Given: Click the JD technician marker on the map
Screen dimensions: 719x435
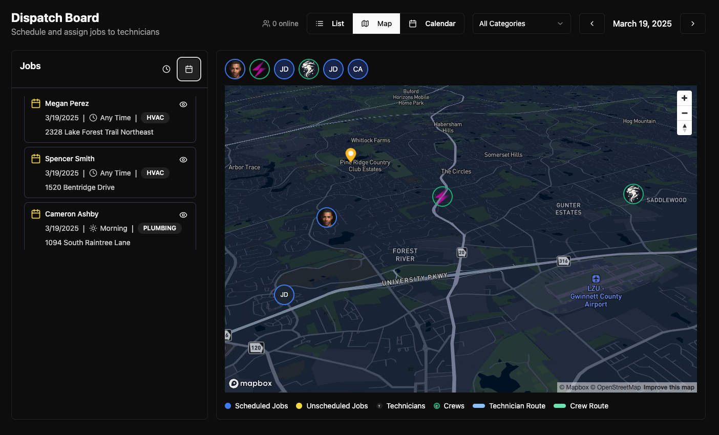Looking at the screenshot, I should tap(284, 295).
